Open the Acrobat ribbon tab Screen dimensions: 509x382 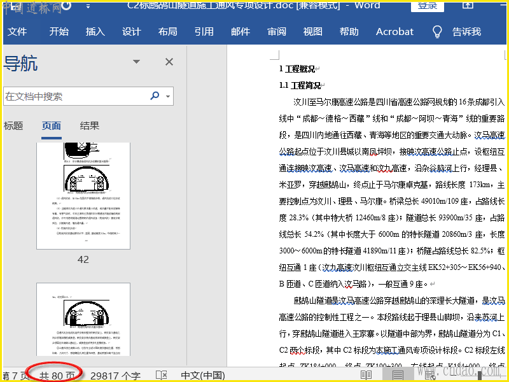tap(394, 31)
